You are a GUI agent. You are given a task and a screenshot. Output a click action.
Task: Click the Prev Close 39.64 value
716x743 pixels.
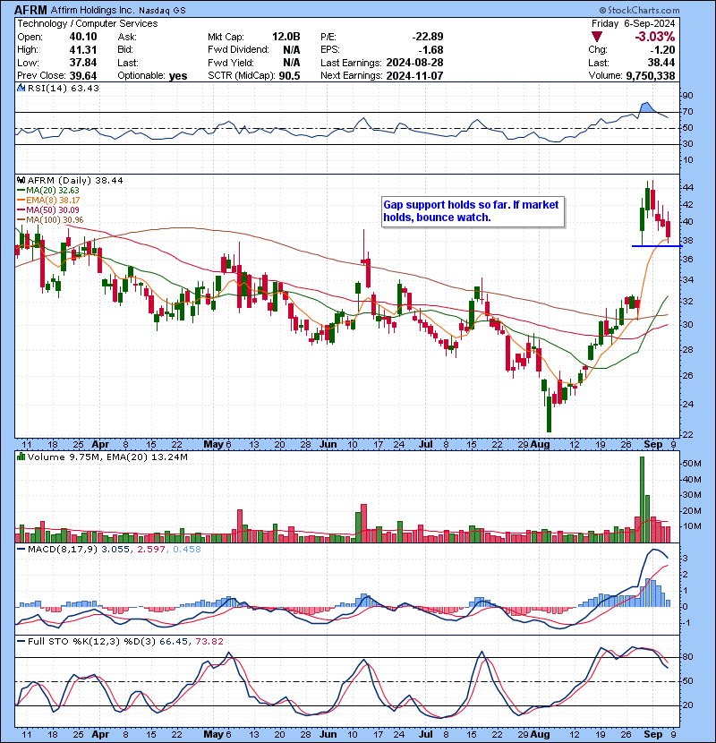83,75
